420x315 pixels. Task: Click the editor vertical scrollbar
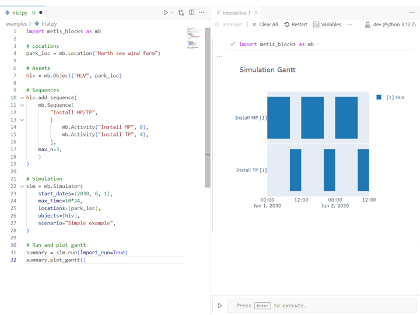click(x=208, y=107)
